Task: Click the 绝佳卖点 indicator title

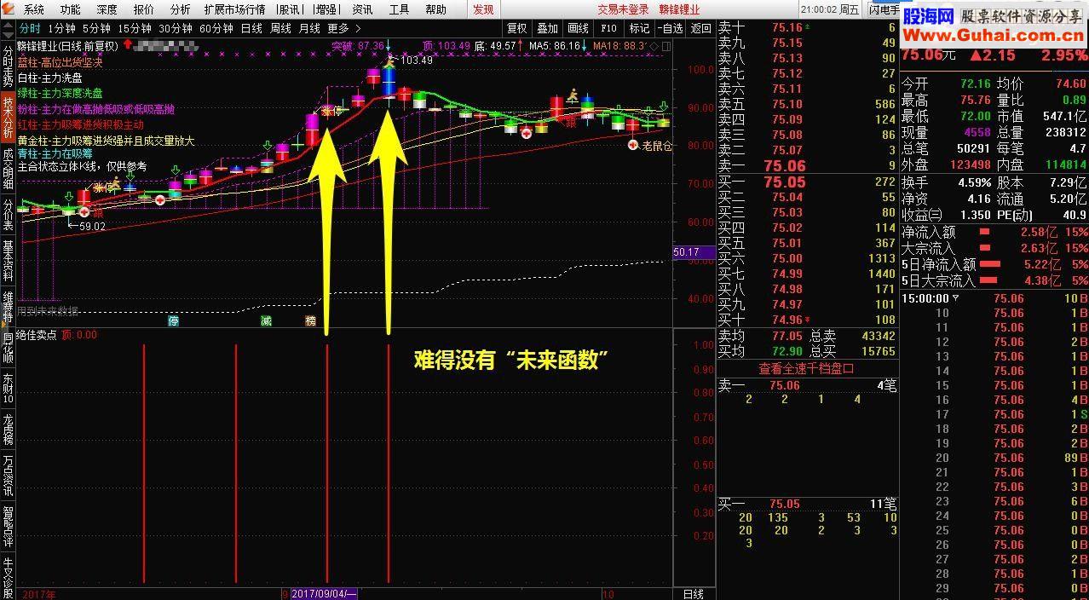Action: (37, 335)
